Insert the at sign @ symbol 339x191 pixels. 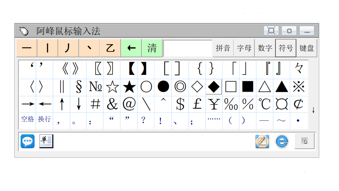[x=129, y=104]
